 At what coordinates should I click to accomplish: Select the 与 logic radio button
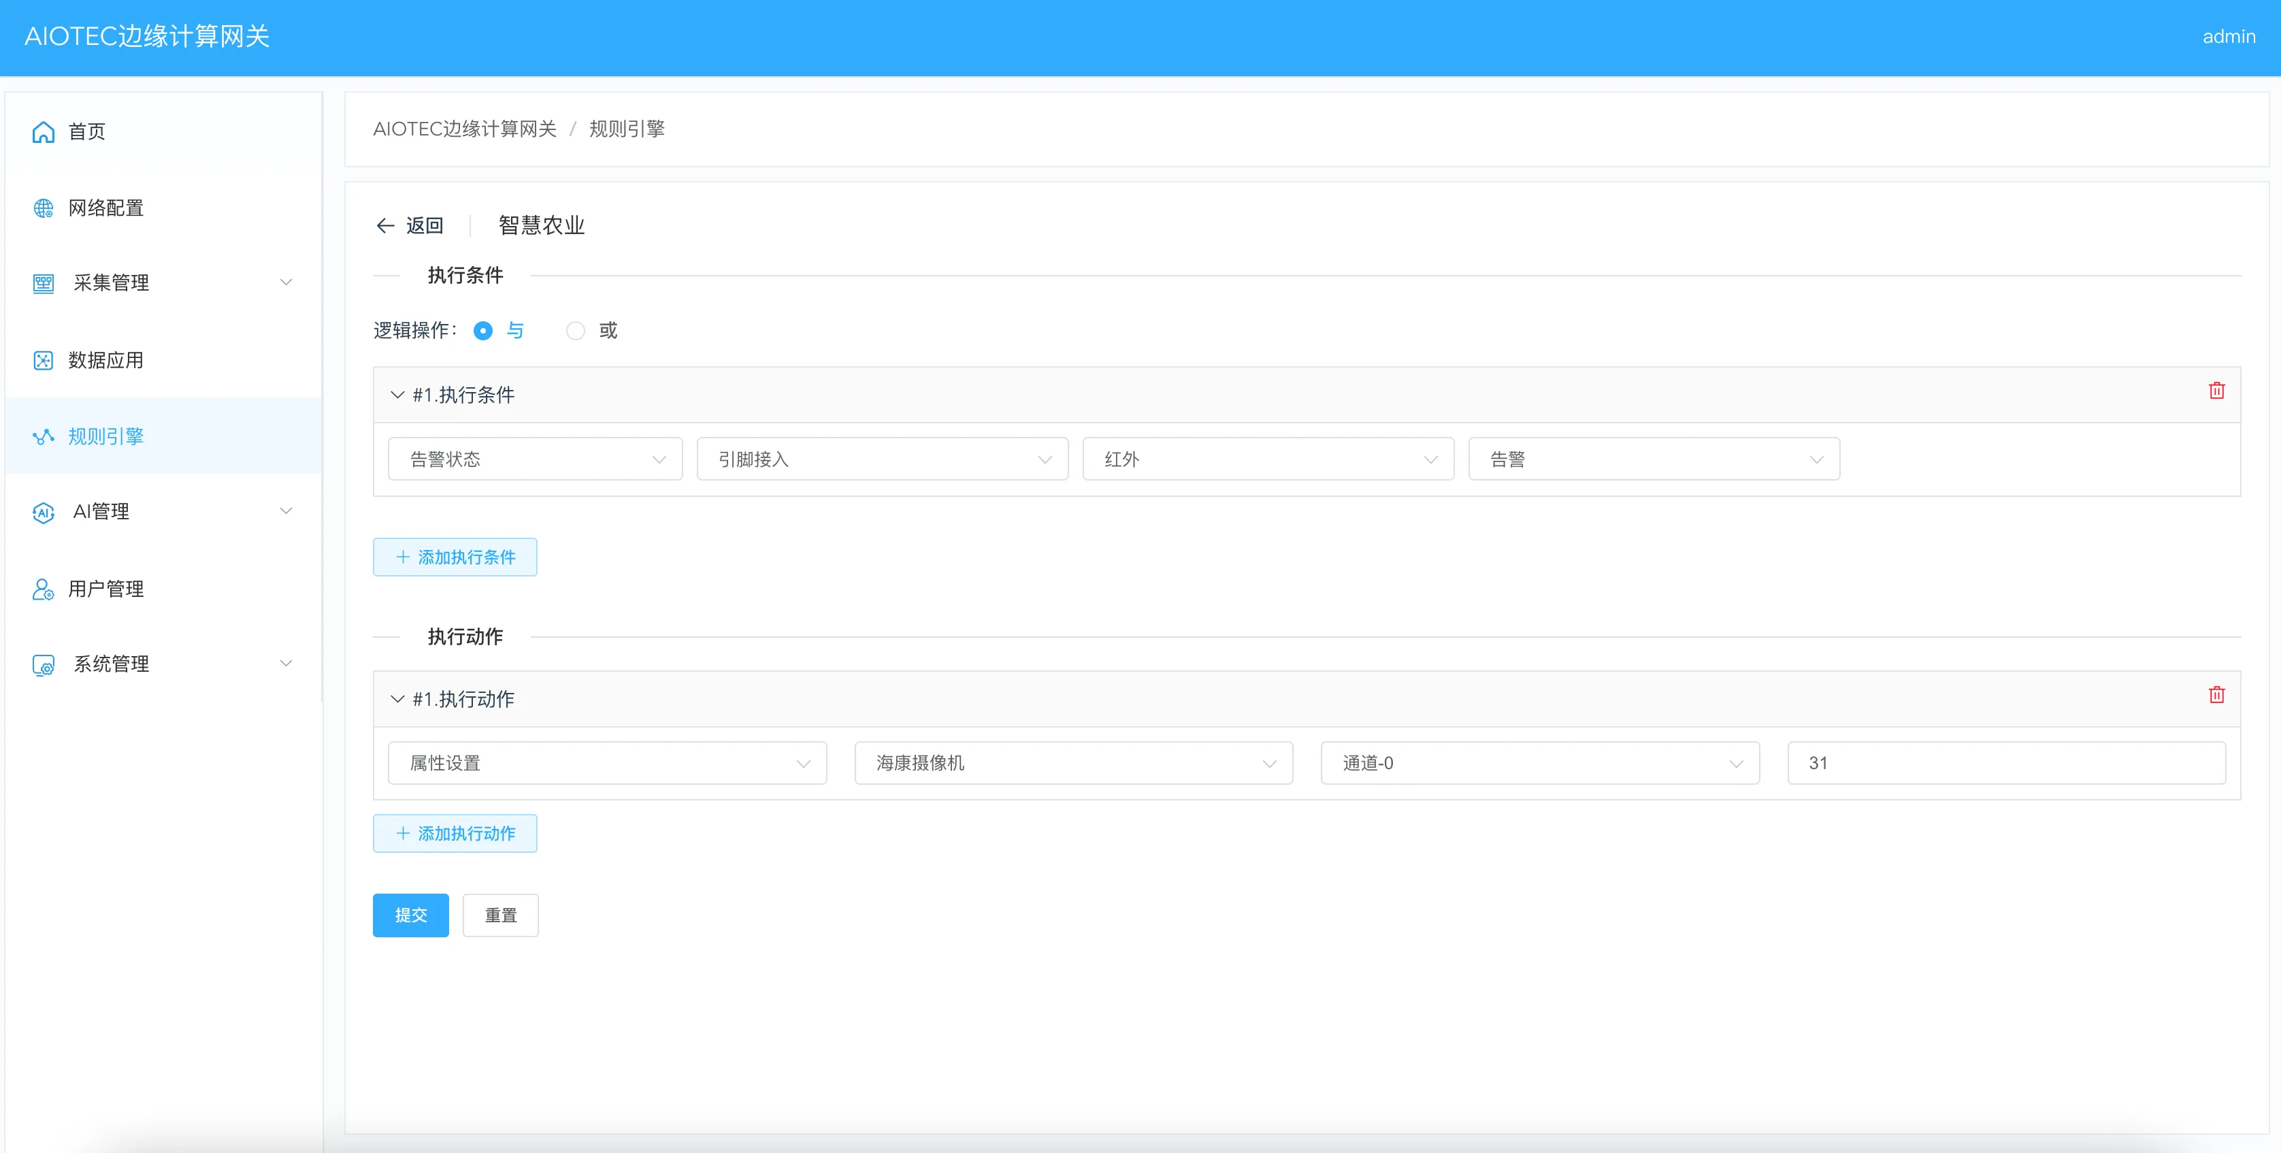[x=483, y=331]
